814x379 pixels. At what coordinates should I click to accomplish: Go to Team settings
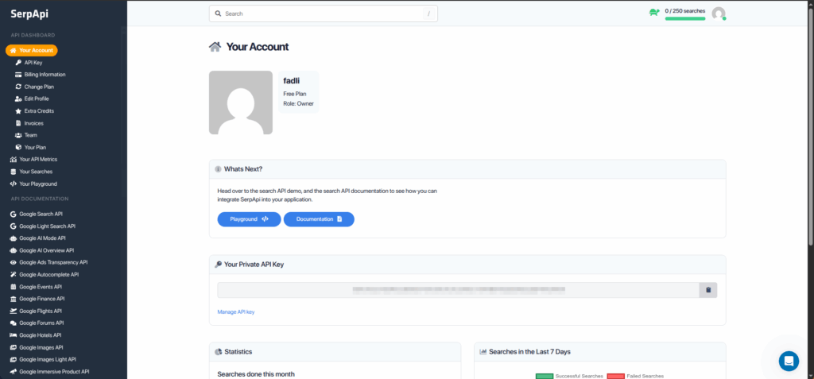[x=30, y=135]
